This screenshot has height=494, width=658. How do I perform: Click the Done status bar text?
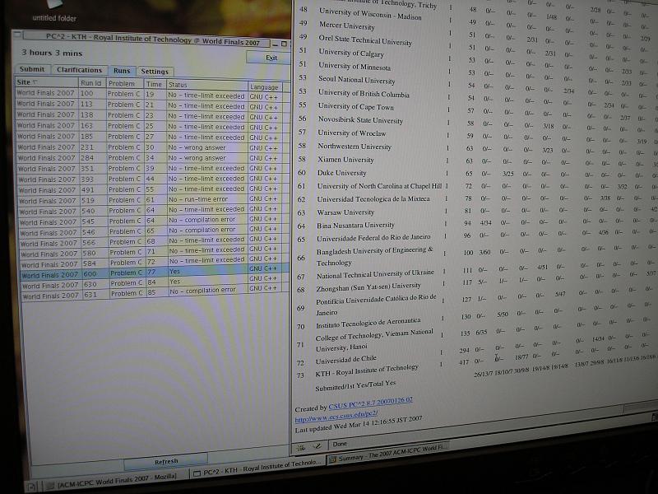[340, 444]
